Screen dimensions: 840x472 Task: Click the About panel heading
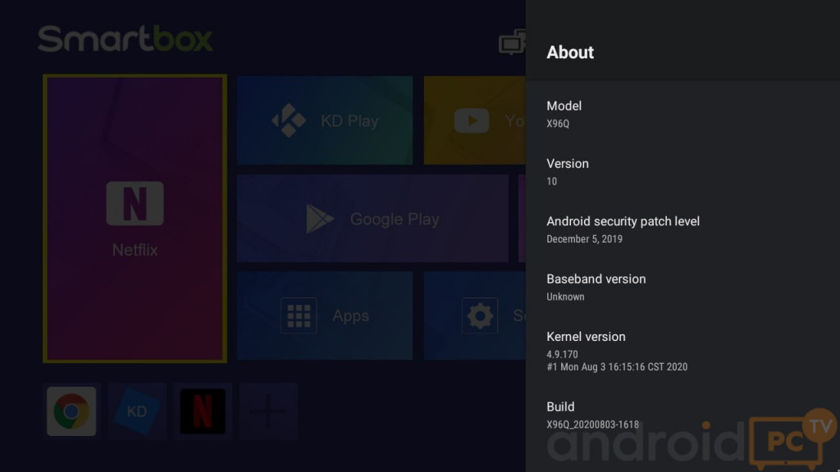tap(570, 52)
